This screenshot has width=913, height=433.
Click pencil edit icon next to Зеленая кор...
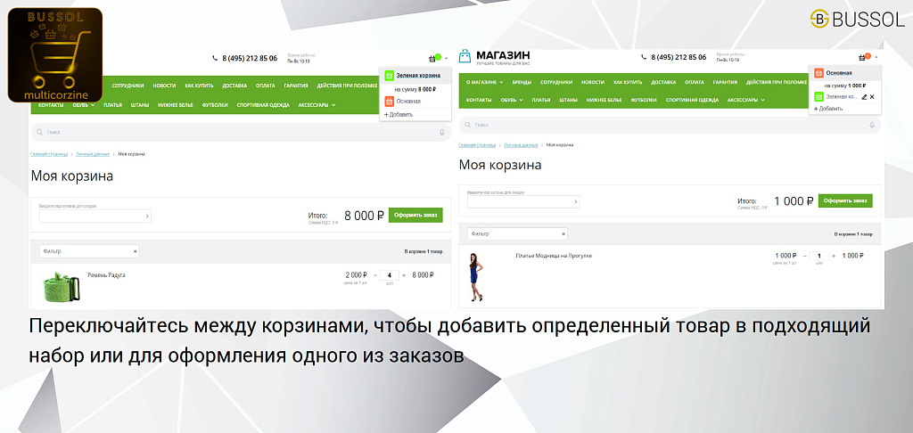tap(864, 96)
